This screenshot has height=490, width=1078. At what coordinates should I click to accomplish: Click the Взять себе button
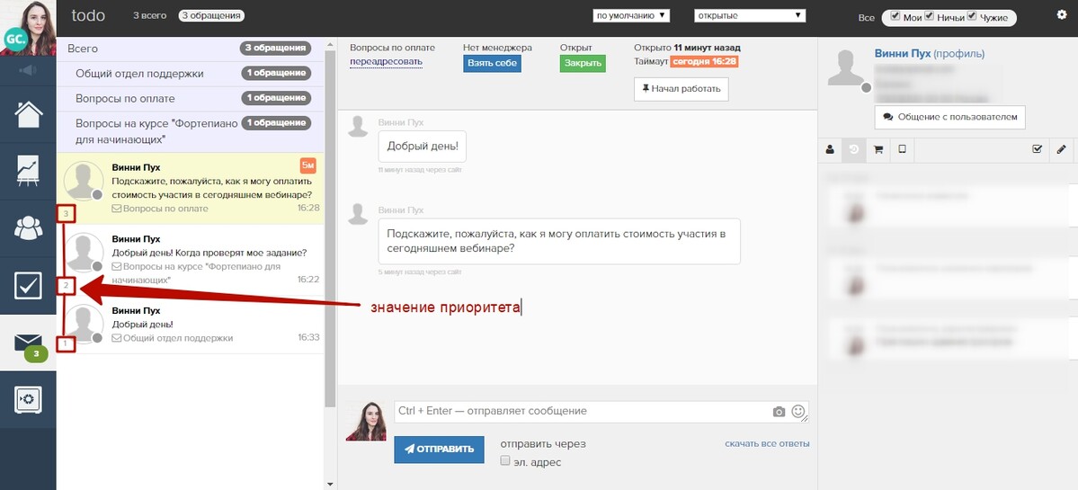pos(492,63)
